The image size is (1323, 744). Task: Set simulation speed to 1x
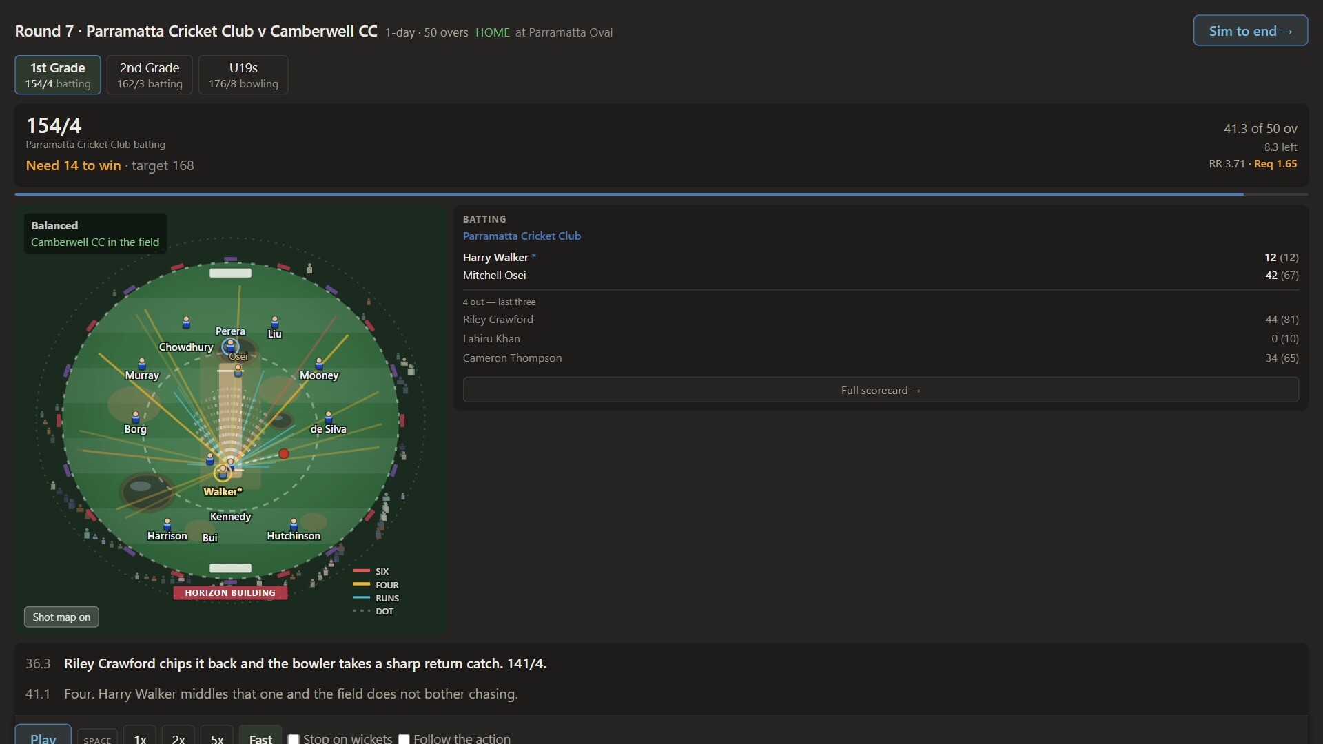(140, 737)
